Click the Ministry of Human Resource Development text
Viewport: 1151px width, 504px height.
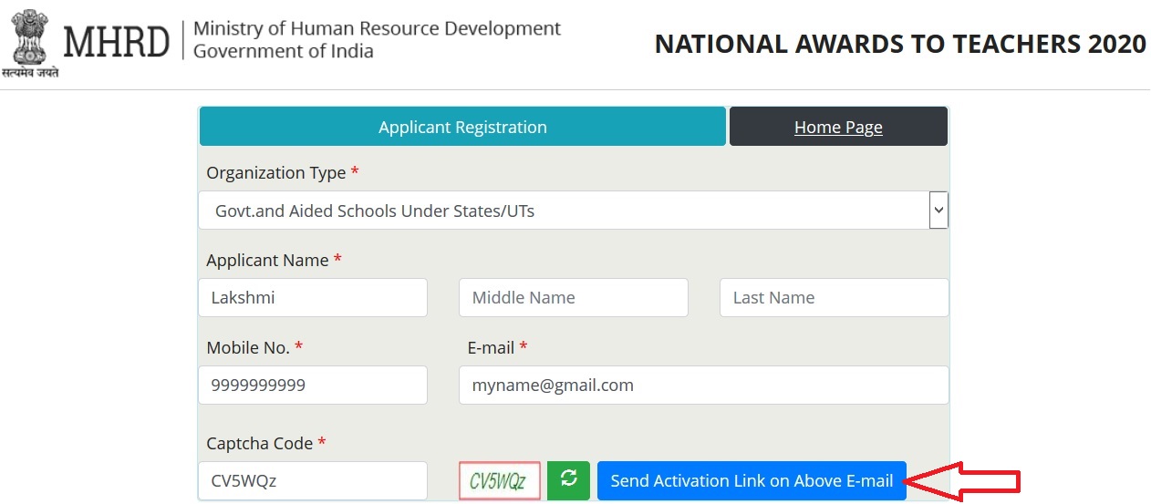(x=377, y=29)
